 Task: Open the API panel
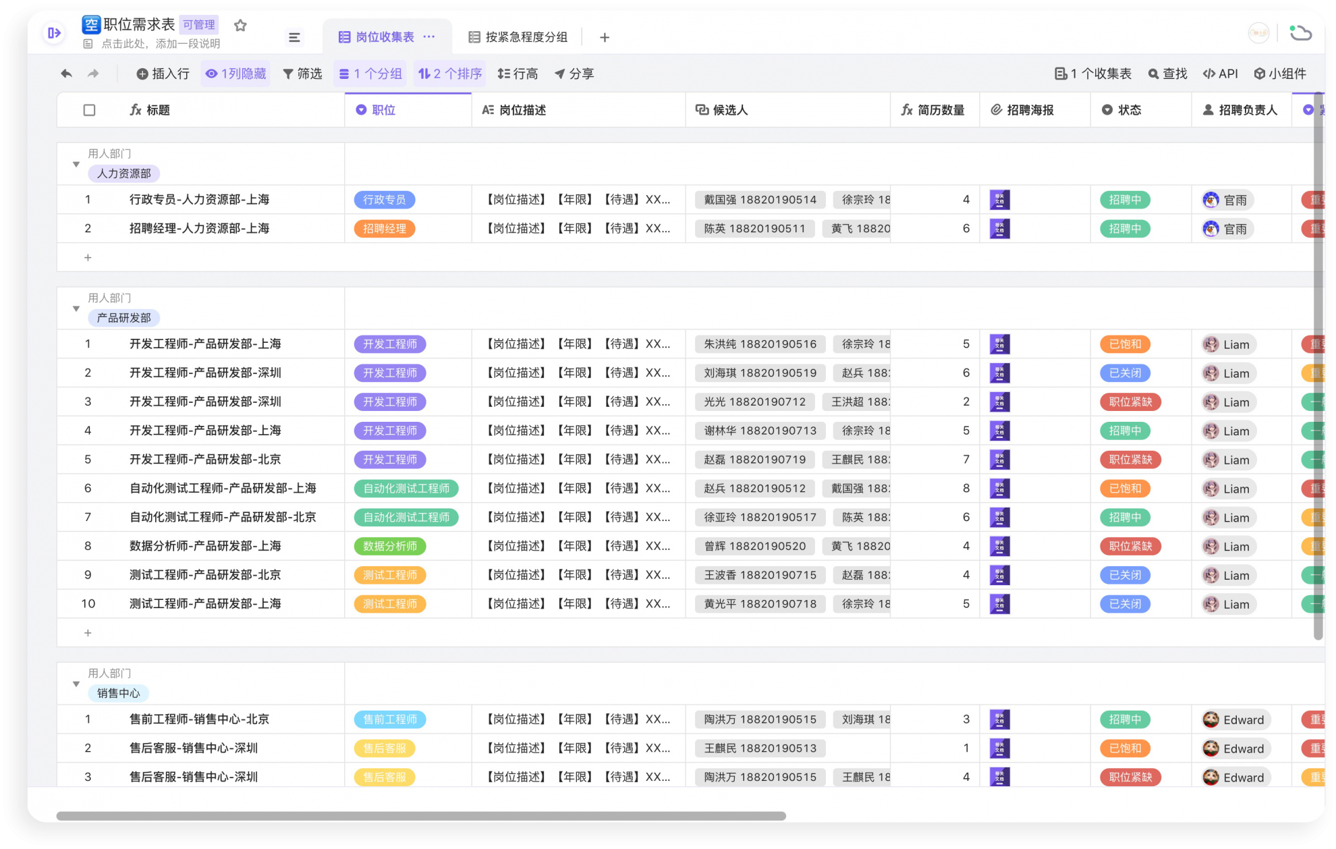coord(1220,74)
